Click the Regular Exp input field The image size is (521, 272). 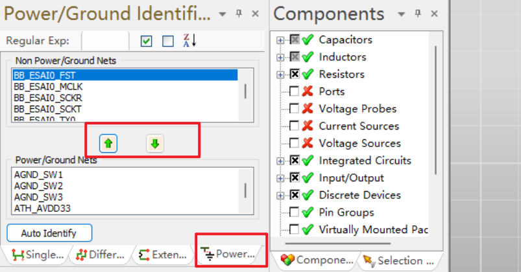pos(105,41)
